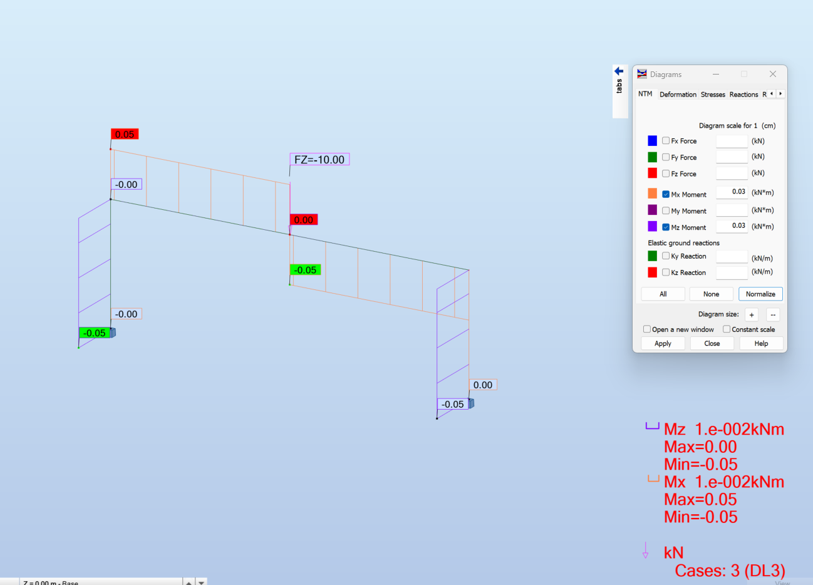Image resolution: width=813 pixels, height=585 pixels.
Task: Select the right column support node
Action: [471, 404]
